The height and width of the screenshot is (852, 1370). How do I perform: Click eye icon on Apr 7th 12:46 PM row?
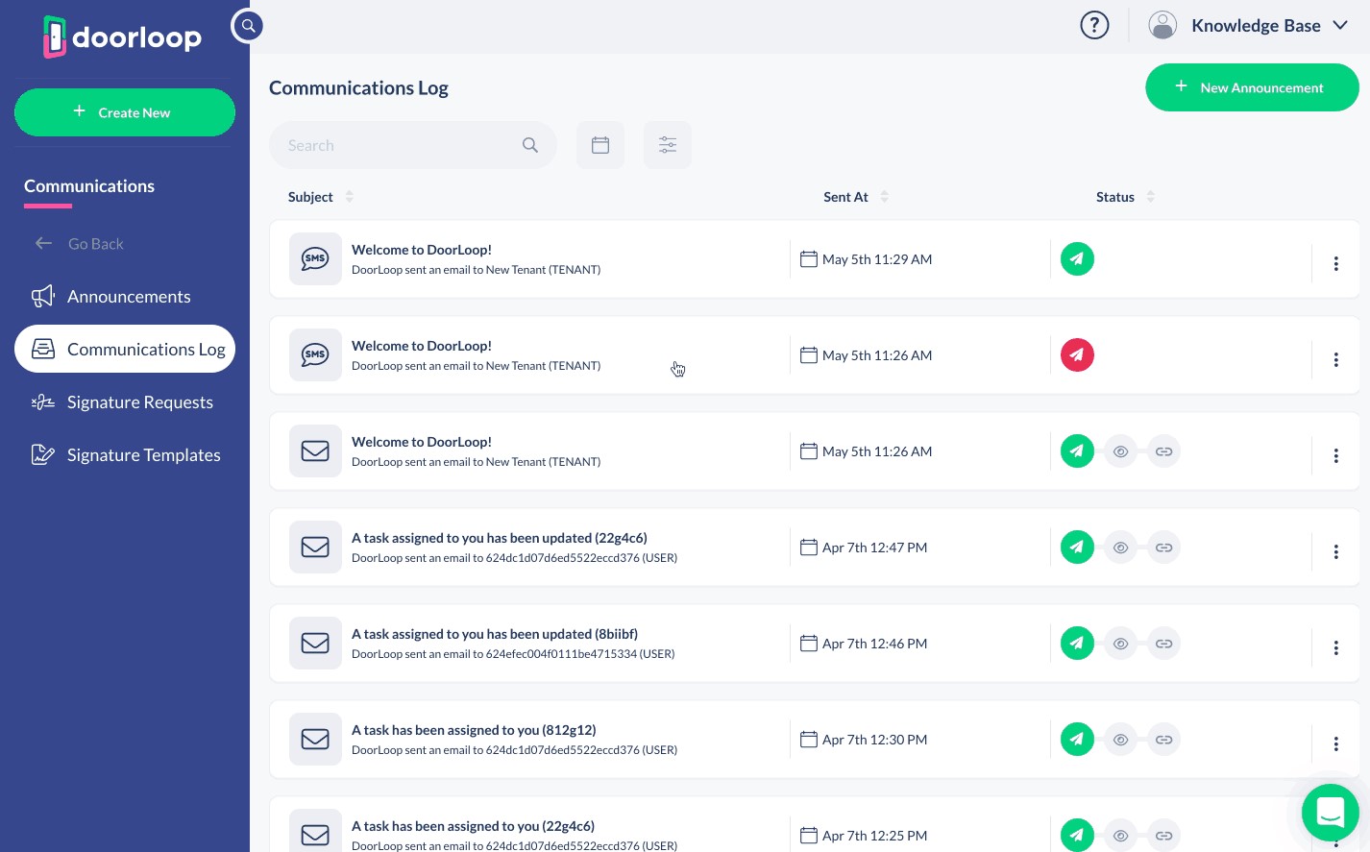tap(1120, 644)
